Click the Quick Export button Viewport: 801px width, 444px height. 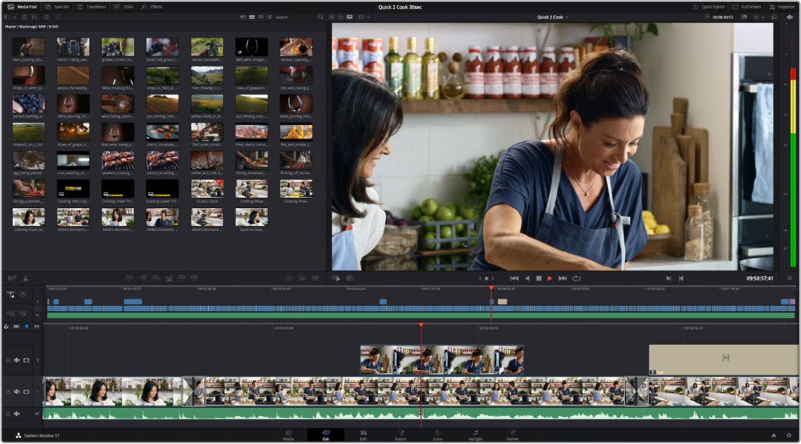(x=709, y=7)
